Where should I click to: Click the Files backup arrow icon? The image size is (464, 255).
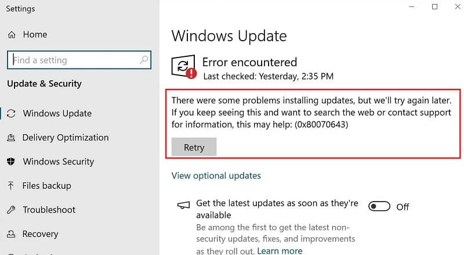pos(11,186)
